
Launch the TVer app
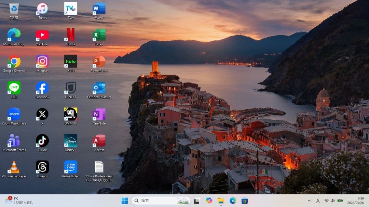coord(70,8)
